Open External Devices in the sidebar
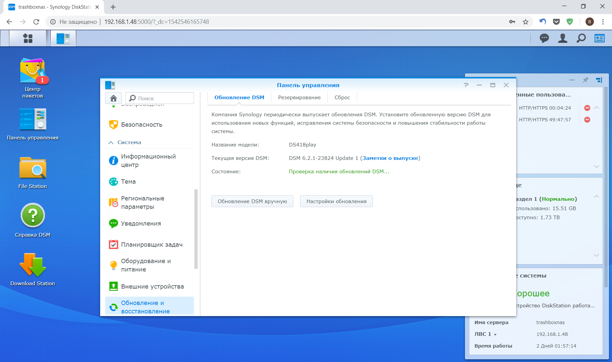This screenshot has height=362, width=612. [149, 287]
